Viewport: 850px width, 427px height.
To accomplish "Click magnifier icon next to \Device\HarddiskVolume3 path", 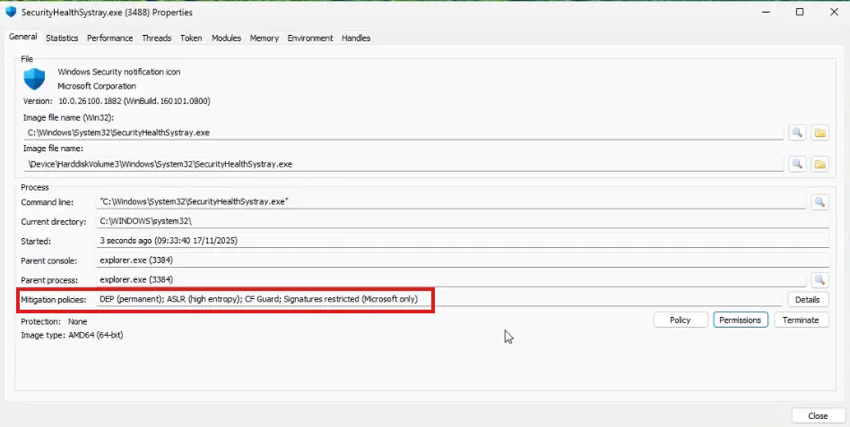I will pyautogui.click(x=796, y=164).
